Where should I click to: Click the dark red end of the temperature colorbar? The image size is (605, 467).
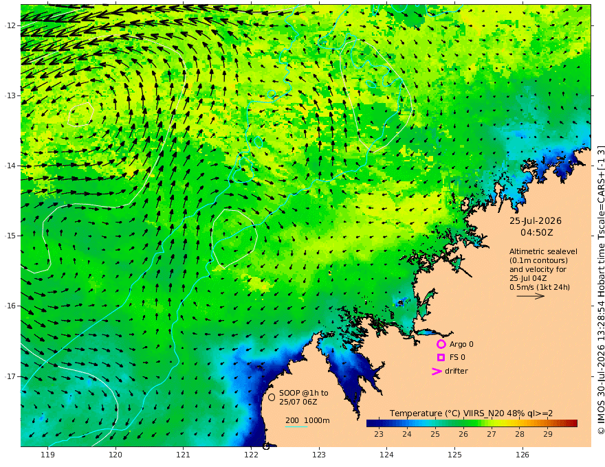pyautogui.click(x=573, y=424)
